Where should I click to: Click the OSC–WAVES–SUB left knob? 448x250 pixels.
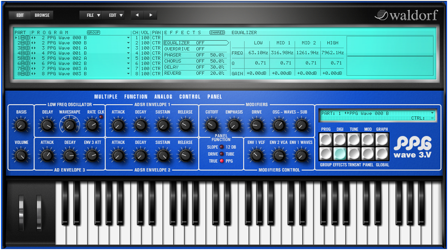(279, 125)
